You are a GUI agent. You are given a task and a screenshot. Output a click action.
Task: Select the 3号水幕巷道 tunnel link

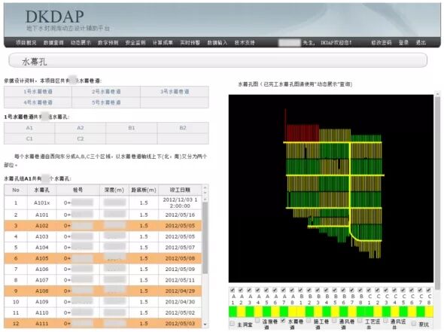point(175,92)
